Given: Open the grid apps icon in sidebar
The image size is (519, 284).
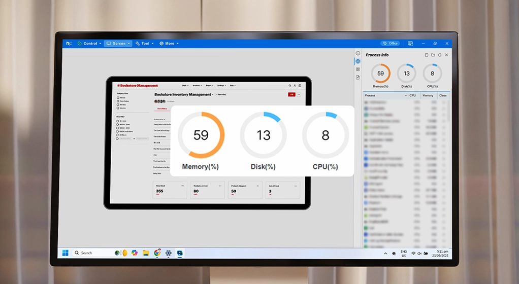Looking at the screenshot, I should tap(358, 69).
